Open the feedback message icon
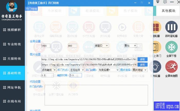The width and height of the screenshot is (180, 111). pyautogui.click(x=165, y=2)
